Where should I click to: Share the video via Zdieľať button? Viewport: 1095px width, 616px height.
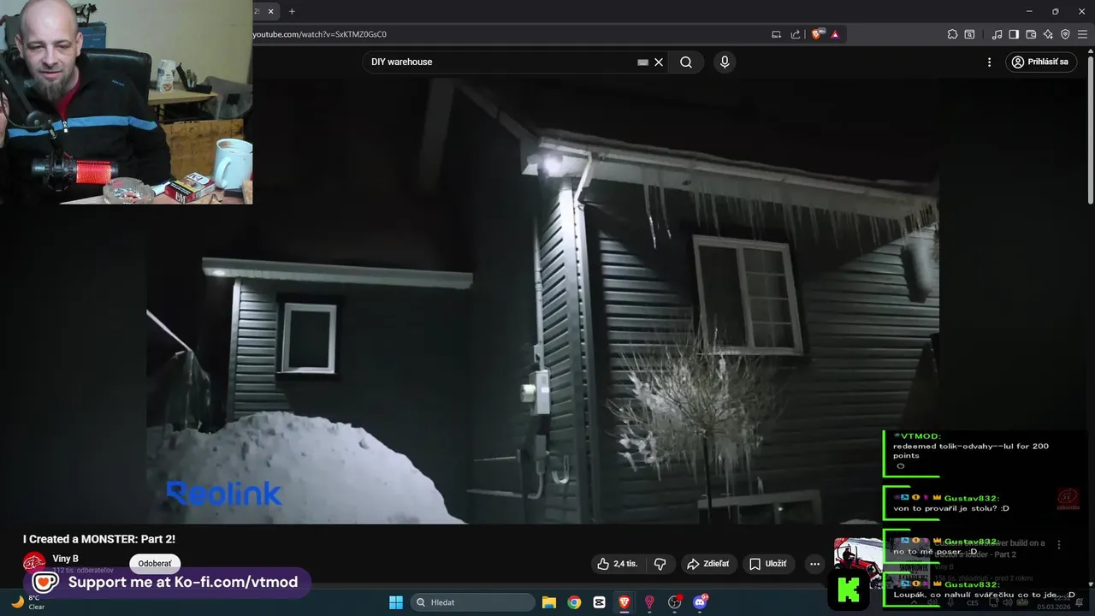[707, 564]
